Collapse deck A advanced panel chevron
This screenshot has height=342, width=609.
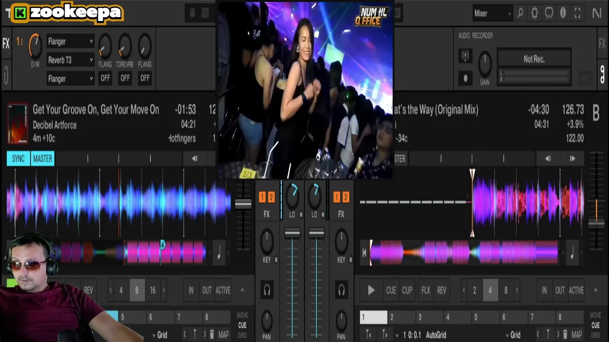[242, 290]
